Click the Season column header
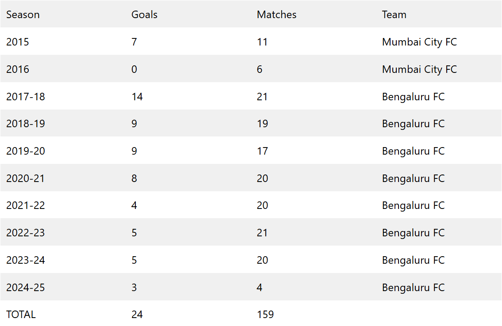Viewport: 502px width, 326px height. click(23, 15)
